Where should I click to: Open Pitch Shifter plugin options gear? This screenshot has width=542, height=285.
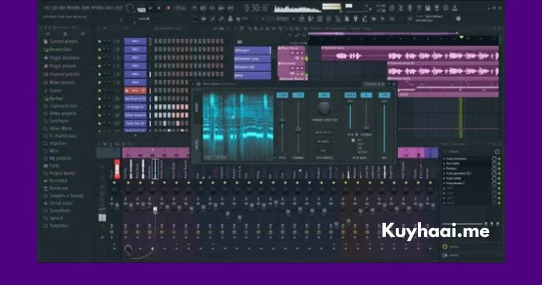(x=199, y=84)
